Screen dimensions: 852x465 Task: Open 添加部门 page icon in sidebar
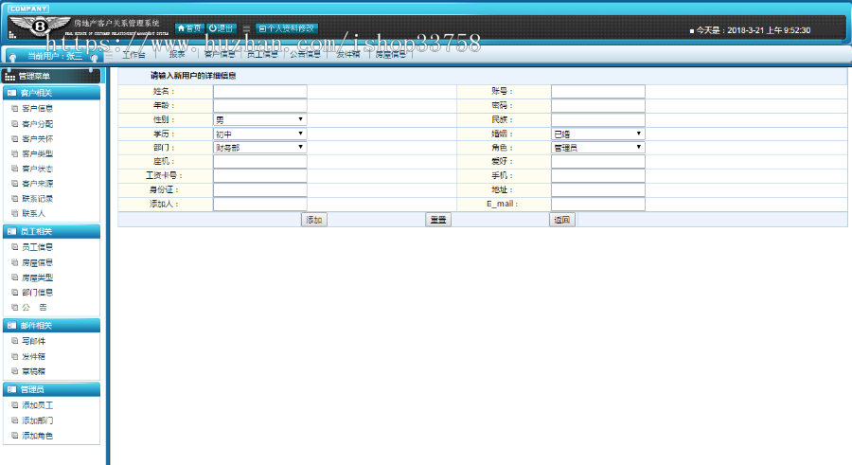(x=14, y=420)
